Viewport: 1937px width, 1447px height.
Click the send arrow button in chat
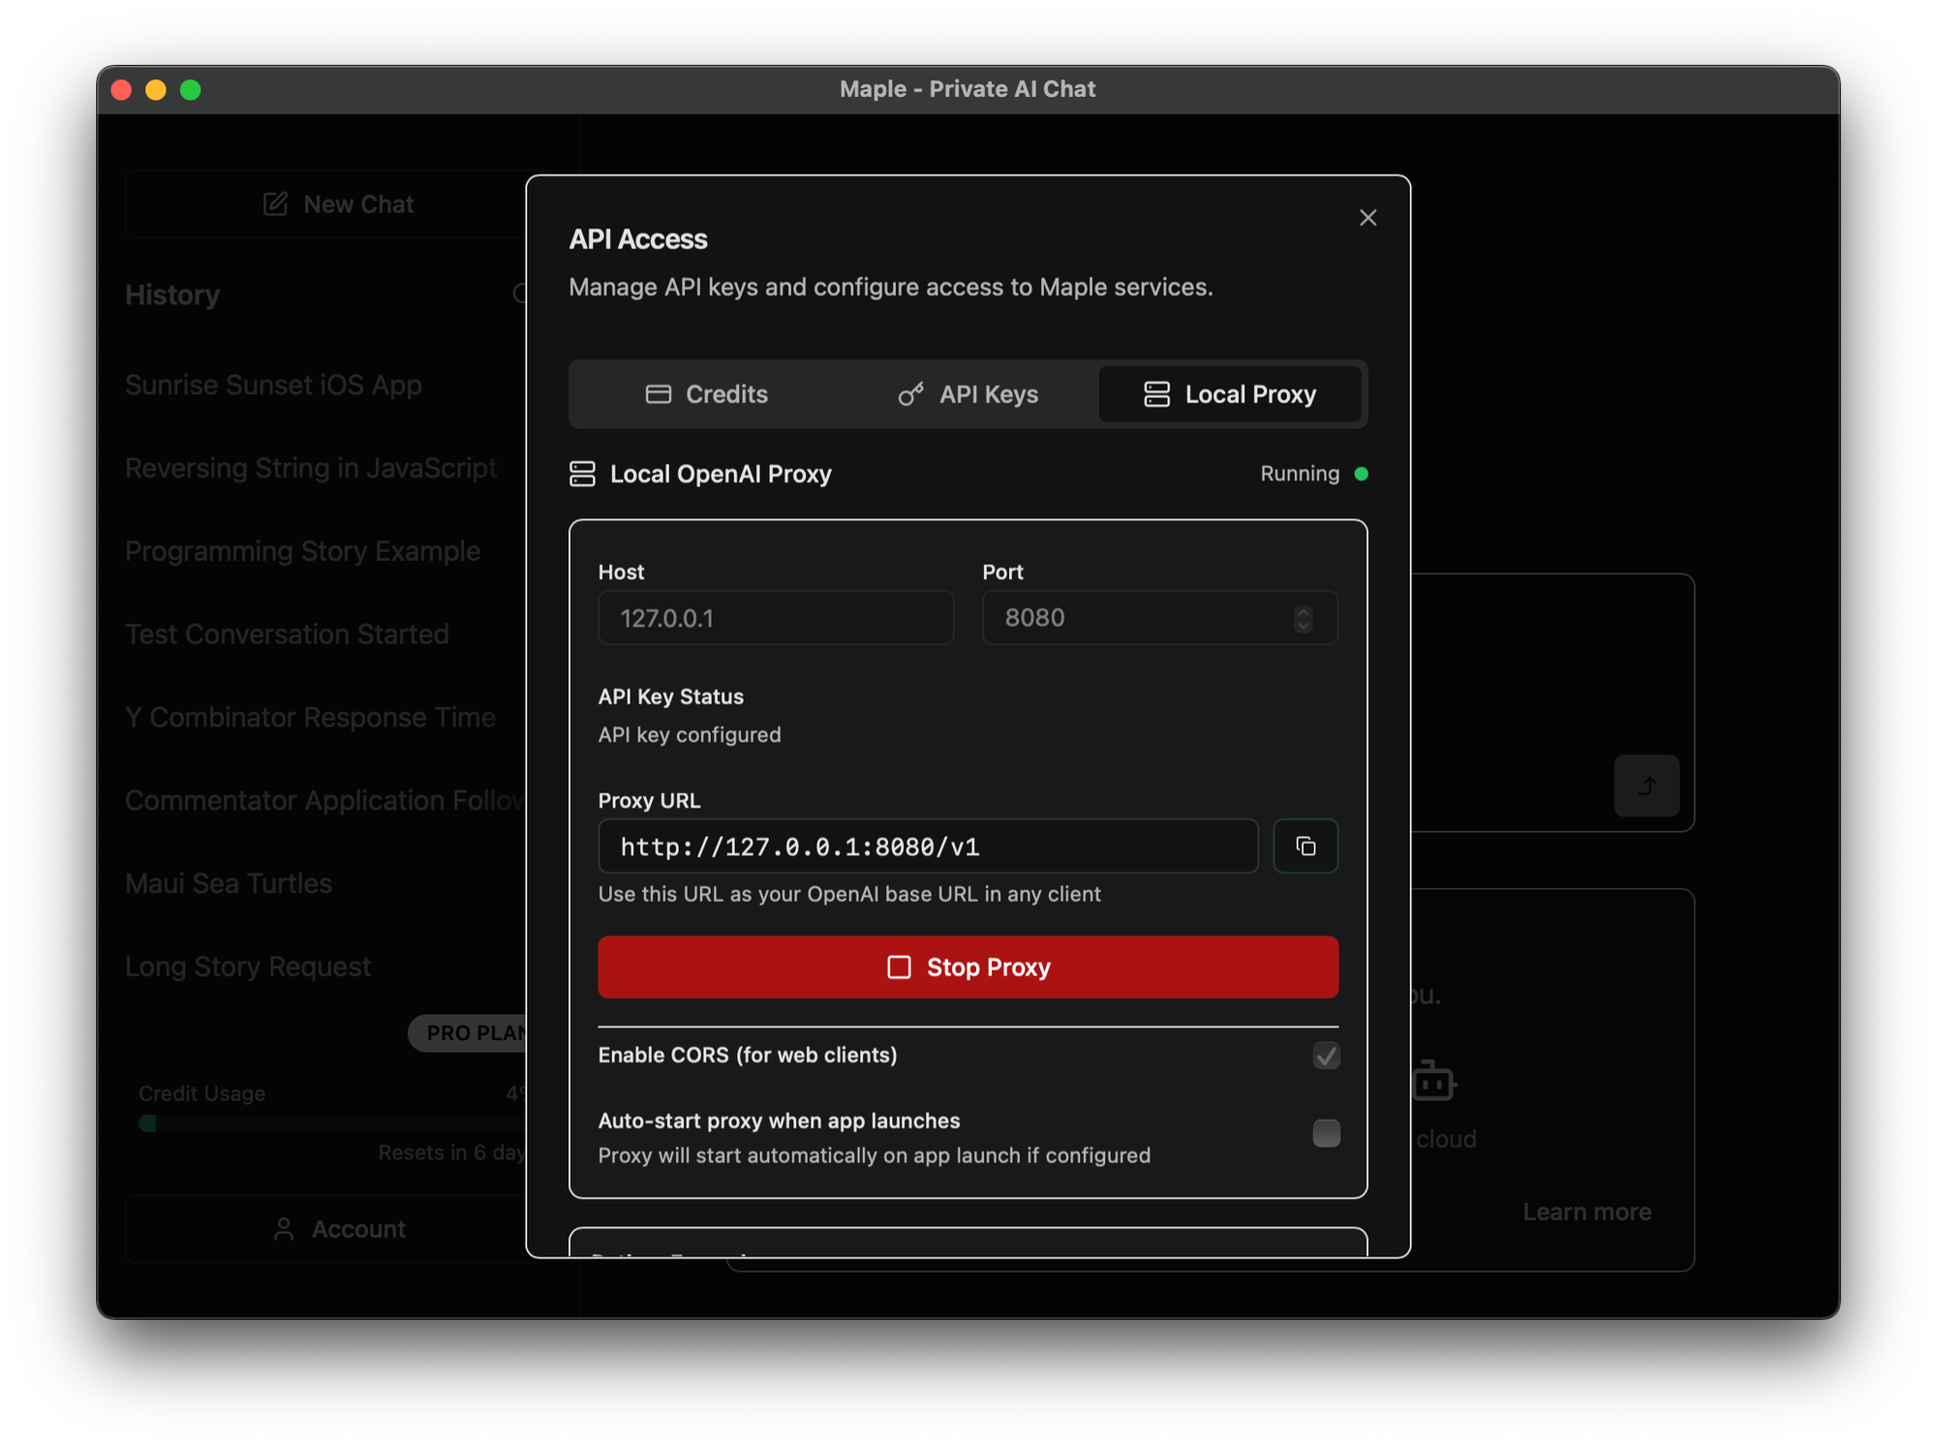1645,785
